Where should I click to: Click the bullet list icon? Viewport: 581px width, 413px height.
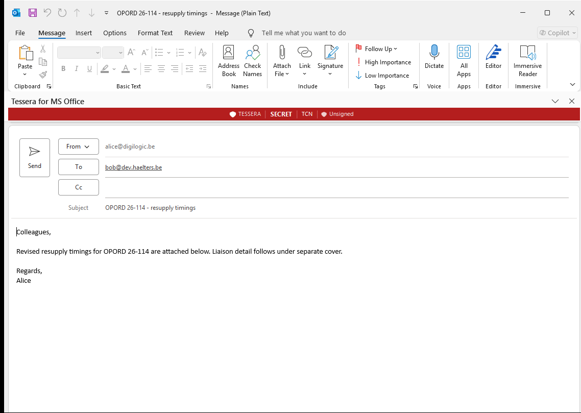[159, 53]
